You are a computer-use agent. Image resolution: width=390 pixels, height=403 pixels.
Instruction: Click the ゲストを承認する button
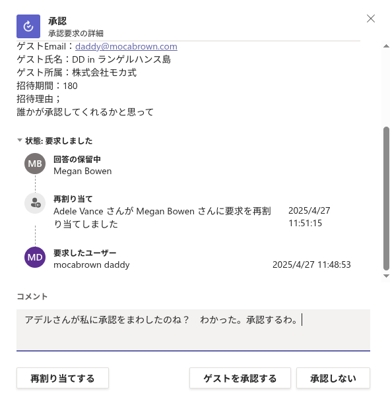pyautogui.click(x=240, y=378)
